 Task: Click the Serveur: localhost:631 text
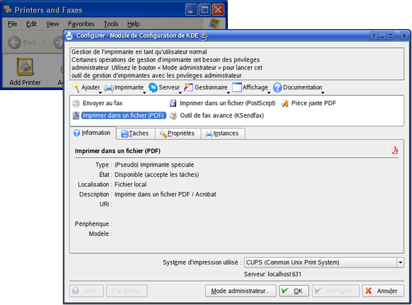pos(273,274)
